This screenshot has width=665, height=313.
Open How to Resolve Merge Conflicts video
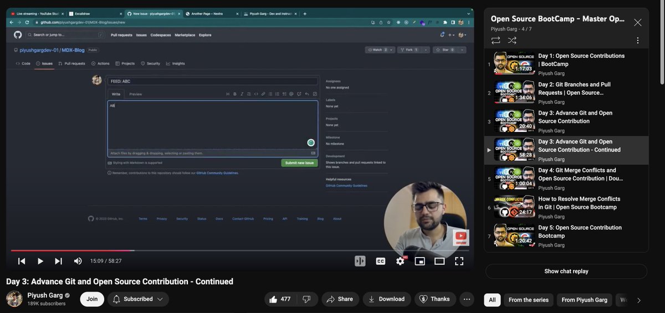[566, 208]
